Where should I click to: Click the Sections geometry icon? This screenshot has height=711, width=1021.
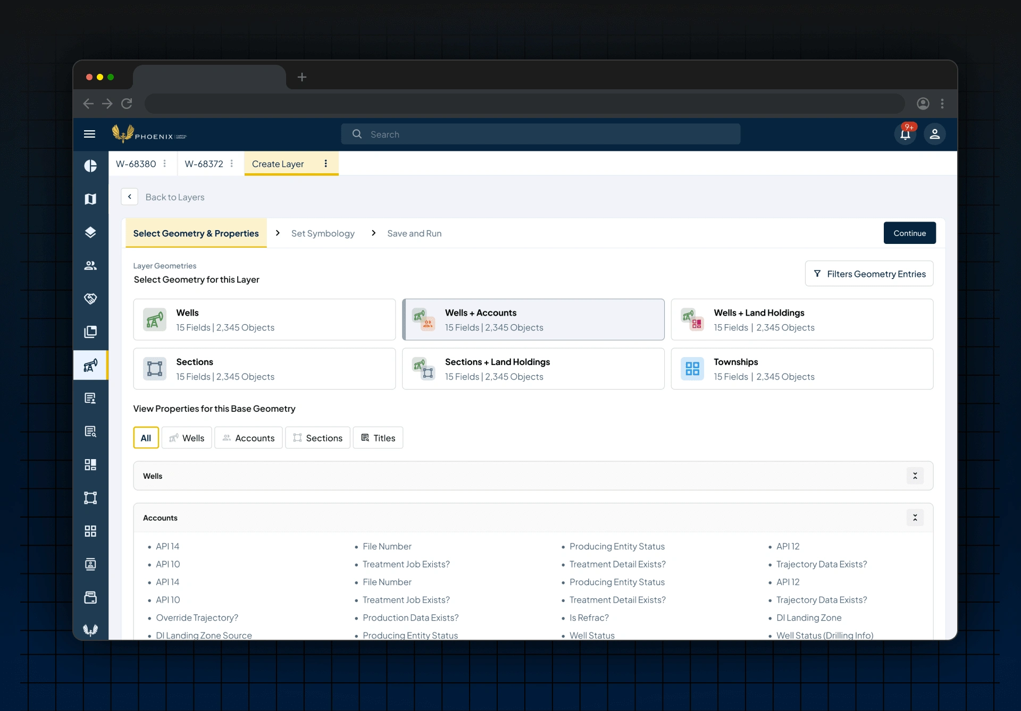[154, 368]
